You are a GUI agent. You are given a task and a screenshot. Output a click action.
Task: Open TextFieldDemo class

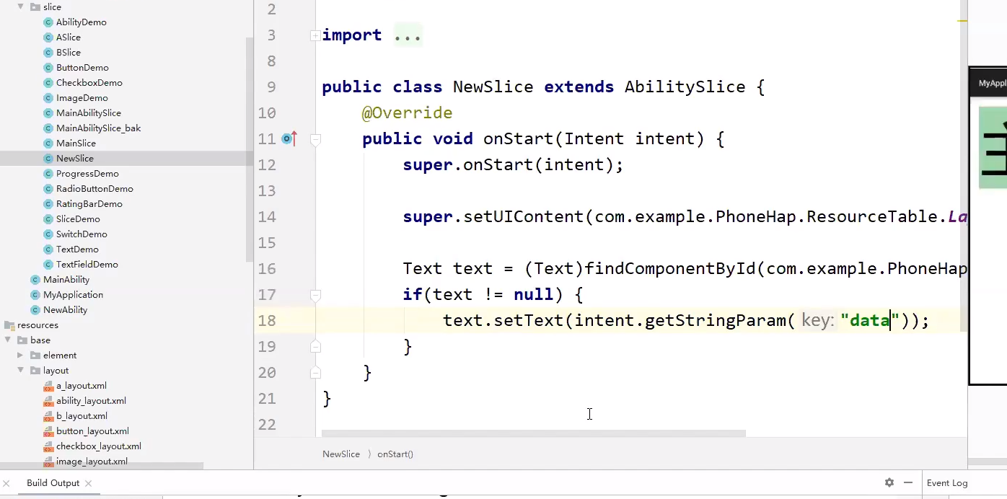click(87, 265)
